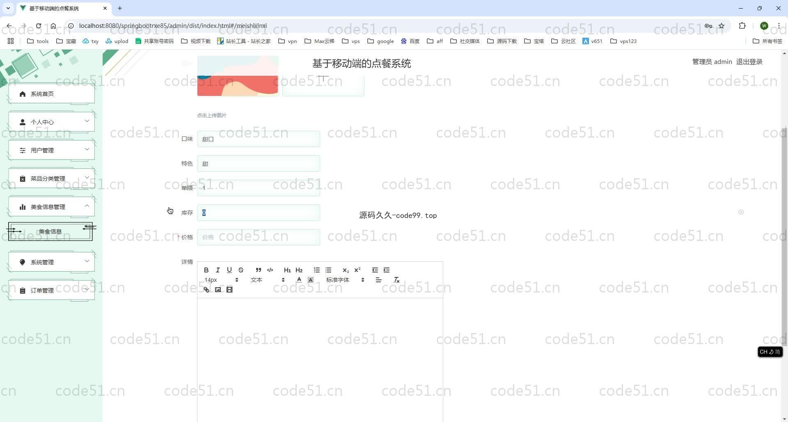Image resolution: width=788 pixels, height=422 pixels.
Task: Click the address bar URL
Action: click(173, 26)
